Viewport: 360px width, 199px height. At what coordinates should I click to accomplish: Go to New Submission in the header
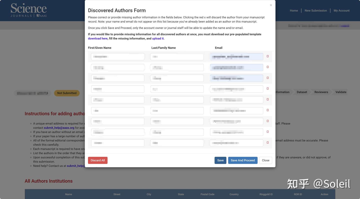[x=316, y=10]
